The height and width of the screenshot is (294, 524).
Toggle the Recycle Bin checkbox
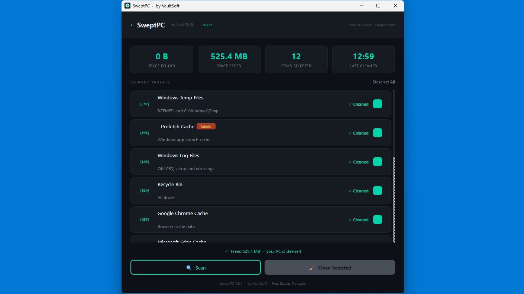pos(378,191)
